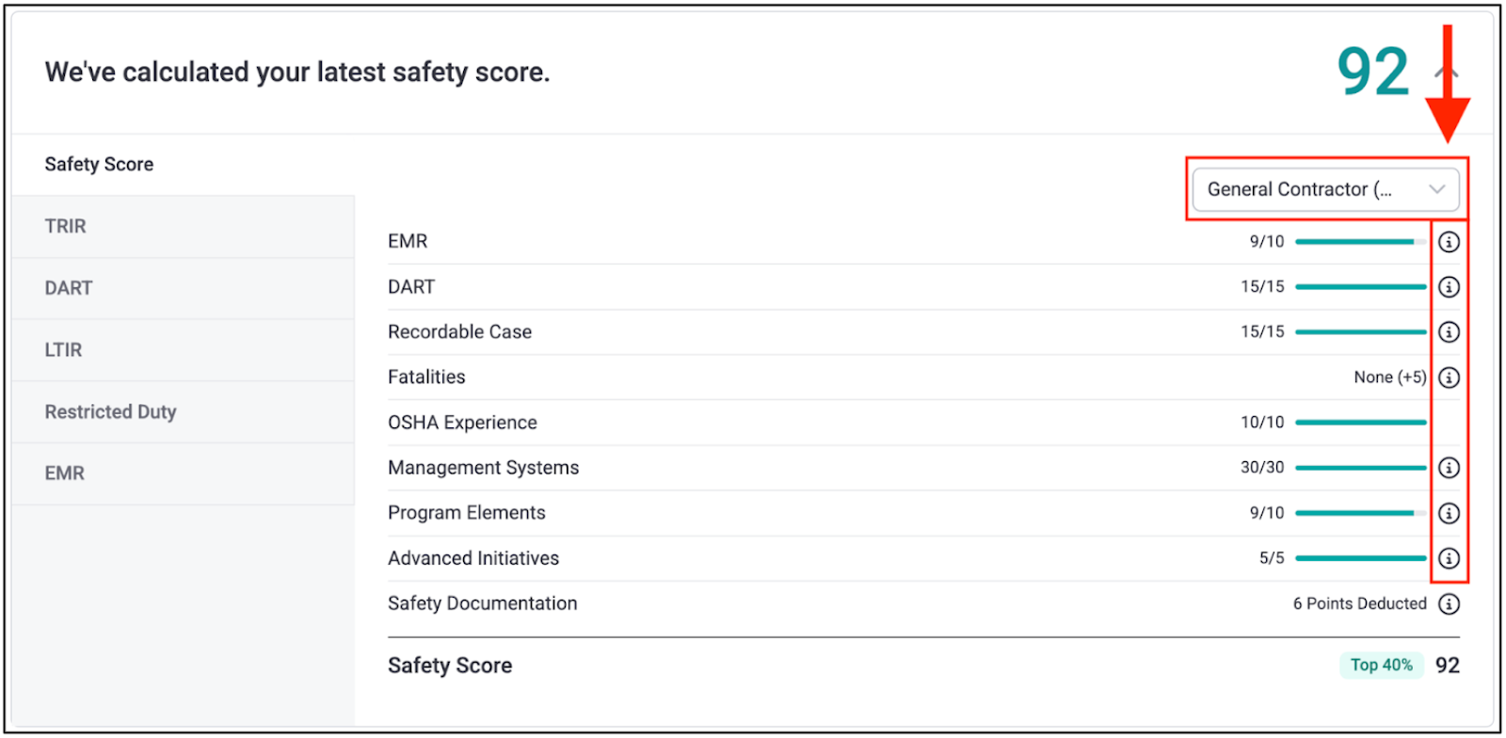Screen dimensions: 1506x738
Task: Click the Program Elements info icon
Action: click(1449, 513)
